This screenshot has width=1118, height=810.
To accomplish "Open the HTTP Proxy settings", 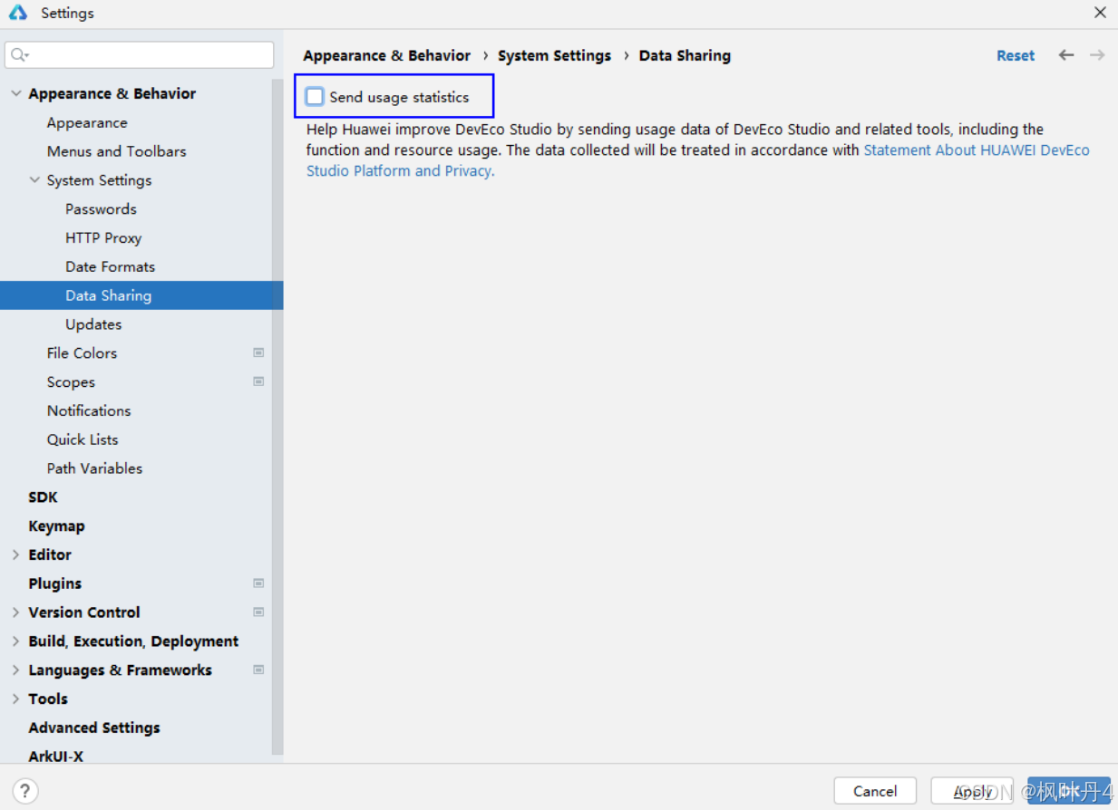I will (x=103, y=238).
